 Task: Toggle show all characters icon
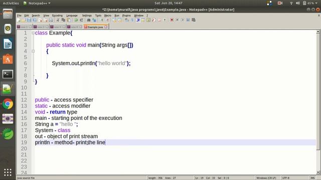point(132,20)
